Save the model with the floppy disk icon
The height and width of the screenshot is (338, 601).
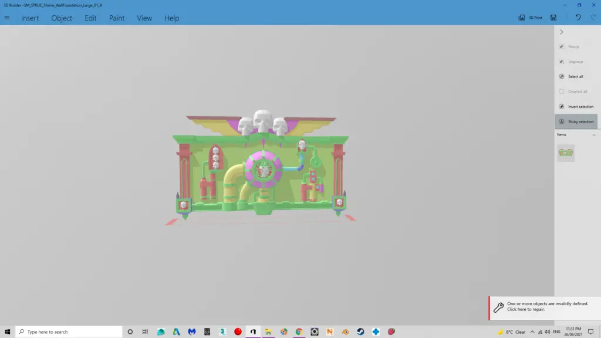point(553,18)
